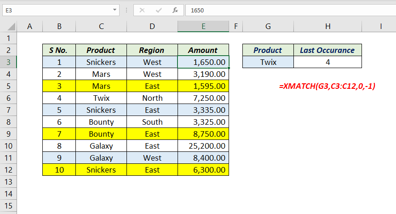Image resolution: width=396 pixels, height=214 pixels.
Task: Select row 1 header
Action: (x=8, y=38)
